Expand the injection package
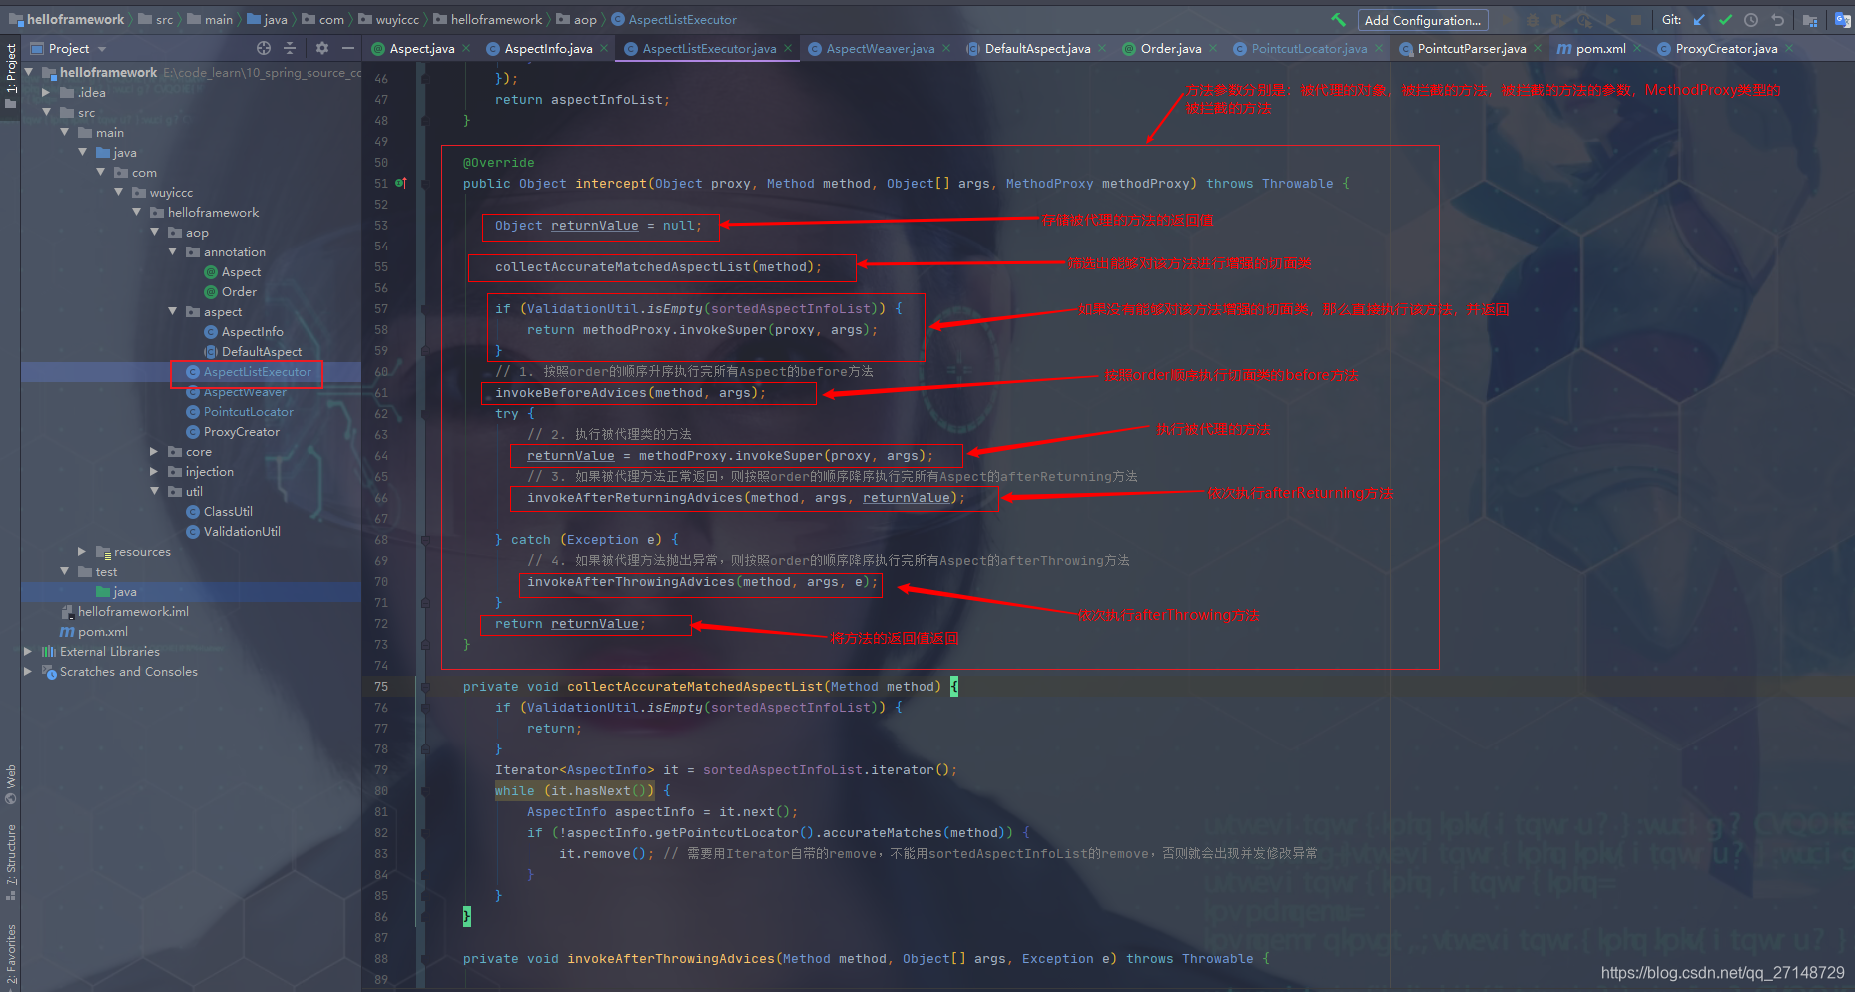Image resolution: width=1855 pixels, height=992 pixels. pyautogui.click(x=154, y=472)
